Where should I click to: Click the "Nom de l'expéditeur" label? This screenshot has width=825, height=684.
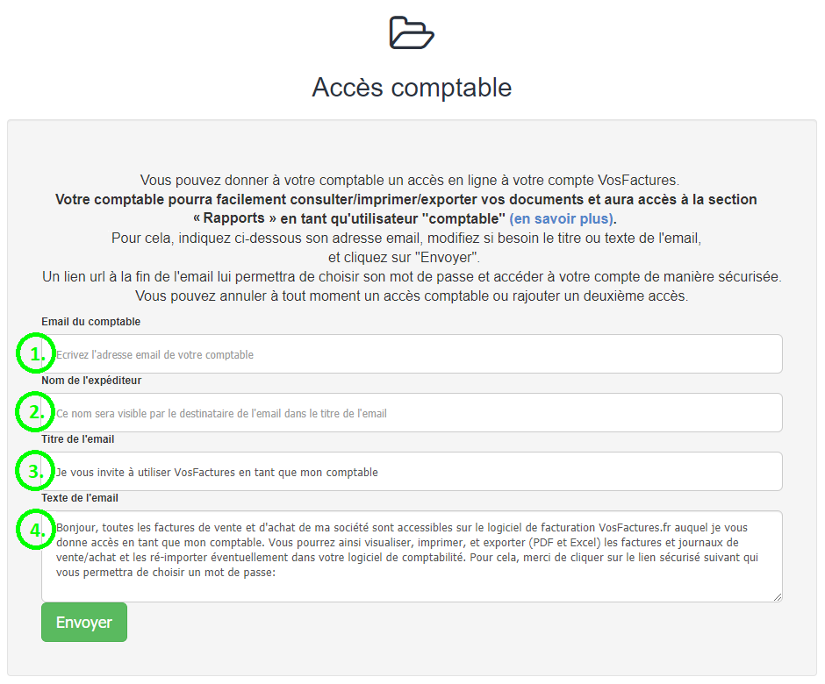tap(94, 381)
